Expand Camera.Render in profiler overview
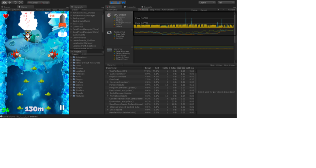This screenshot has width=316, height=168. click(108, 74)
